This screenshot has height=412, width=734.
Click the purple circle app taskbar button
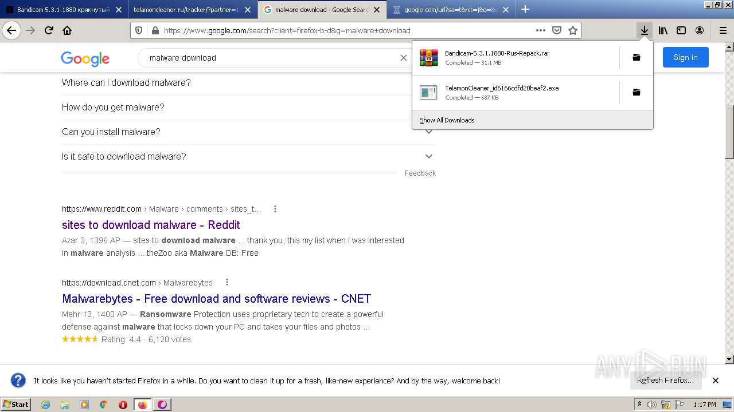[x=162, y=405]
